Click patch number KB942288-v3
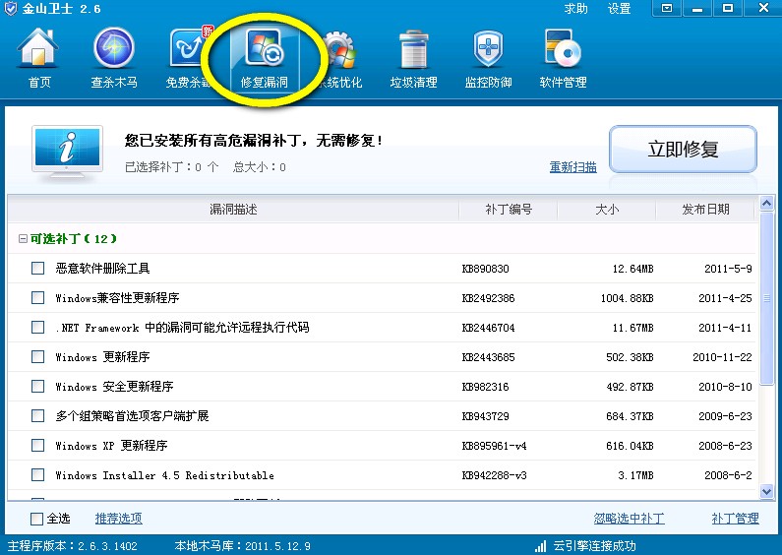782x555 pixels. coord(494,475)
